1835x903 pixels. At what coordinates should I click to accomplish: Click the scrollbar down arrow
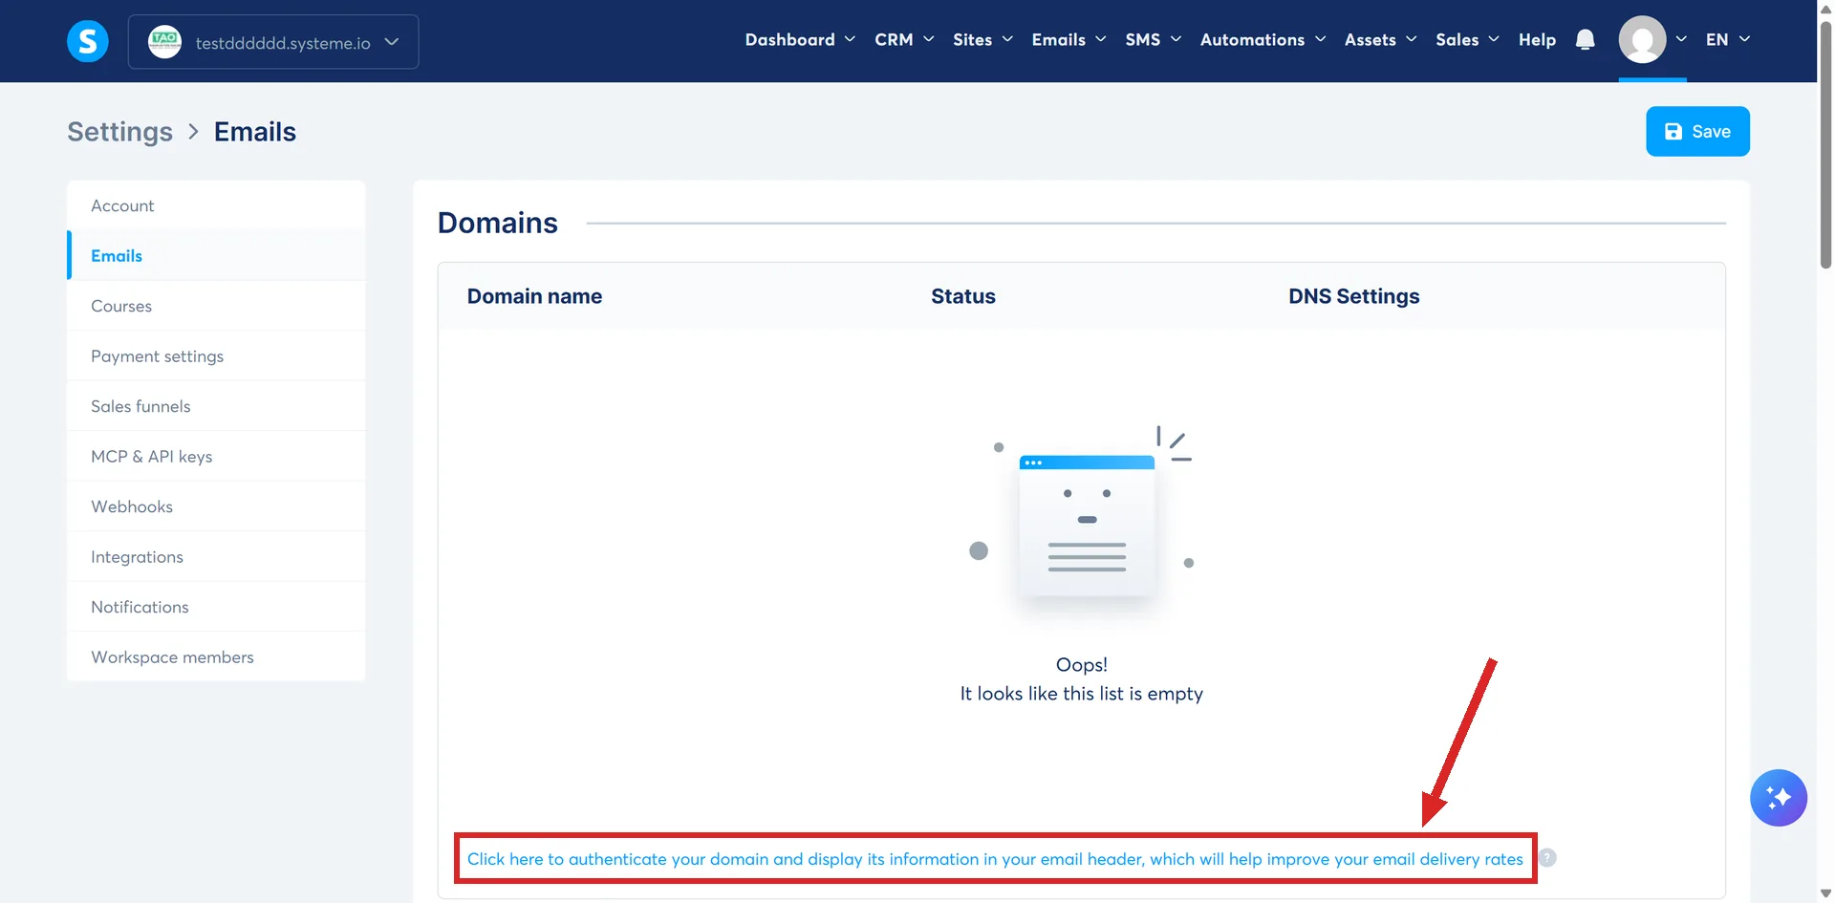tap(1825, 893)
